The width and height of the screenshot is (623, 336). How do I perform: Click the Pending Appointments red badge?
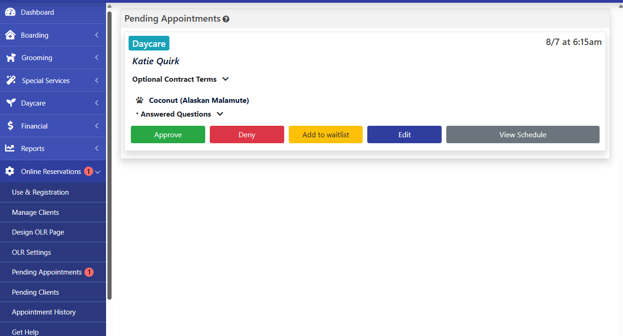[89, 272]
